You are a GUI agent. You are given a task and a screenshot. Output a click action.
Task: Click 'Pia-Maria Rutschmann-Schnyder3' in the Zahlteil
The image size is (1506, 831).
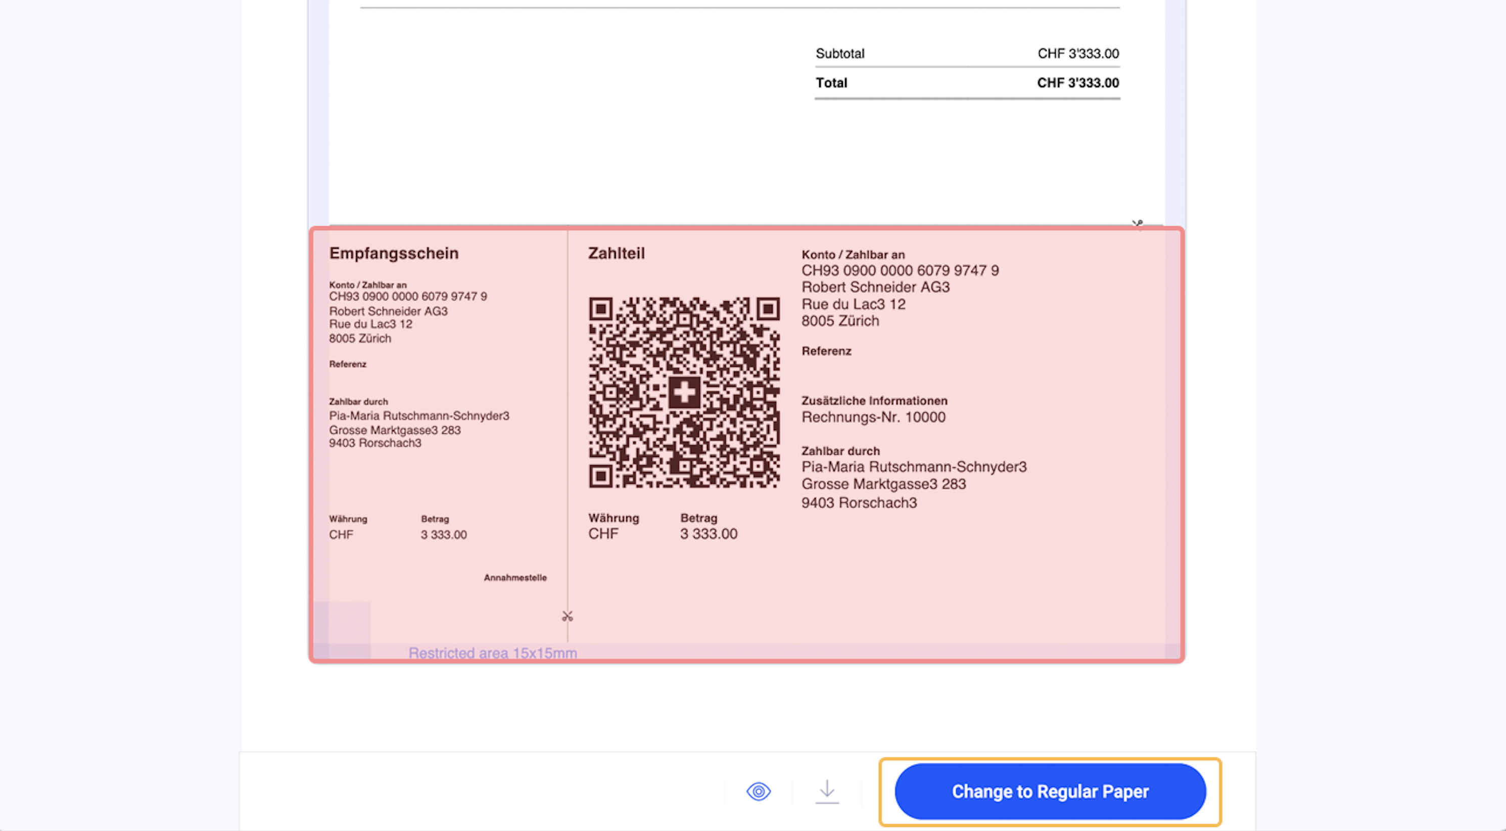click(914, 467)
